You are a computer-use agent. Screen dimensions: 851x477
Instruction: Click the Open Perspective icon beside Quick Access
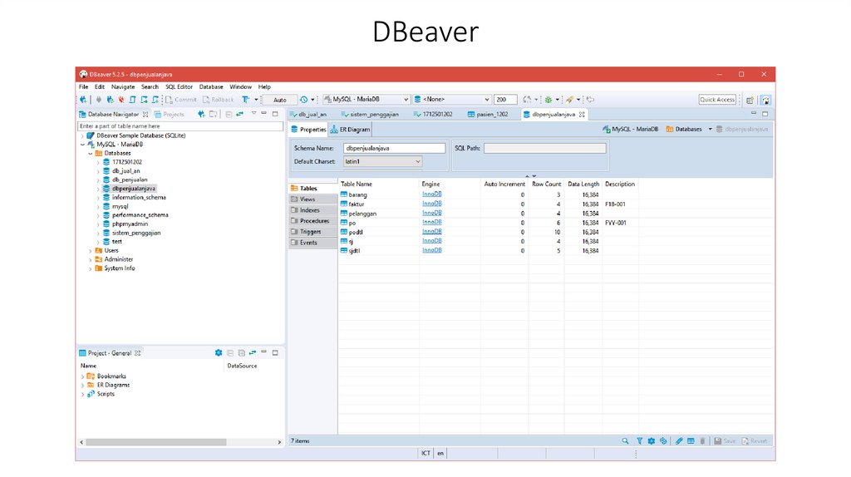point(750,100)
